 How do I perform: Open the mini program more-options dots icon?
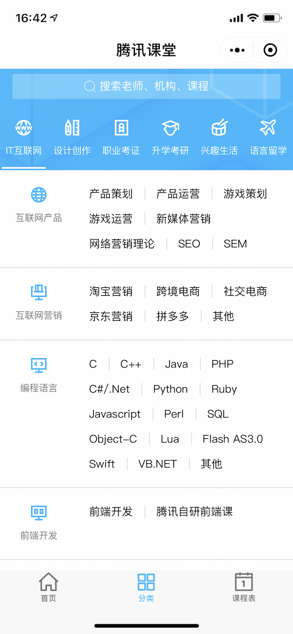[x=237, y=50]
